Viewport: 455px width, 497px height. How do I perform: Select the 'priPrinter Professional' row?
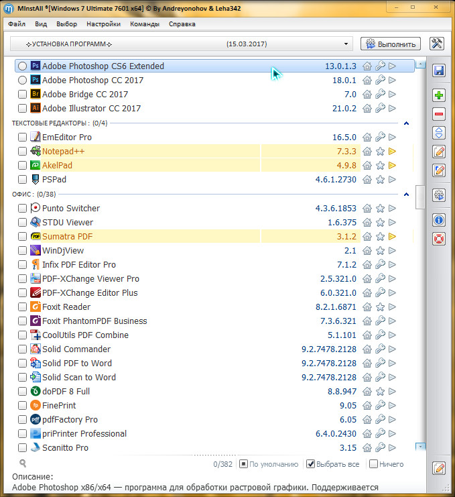coord(214,433)
